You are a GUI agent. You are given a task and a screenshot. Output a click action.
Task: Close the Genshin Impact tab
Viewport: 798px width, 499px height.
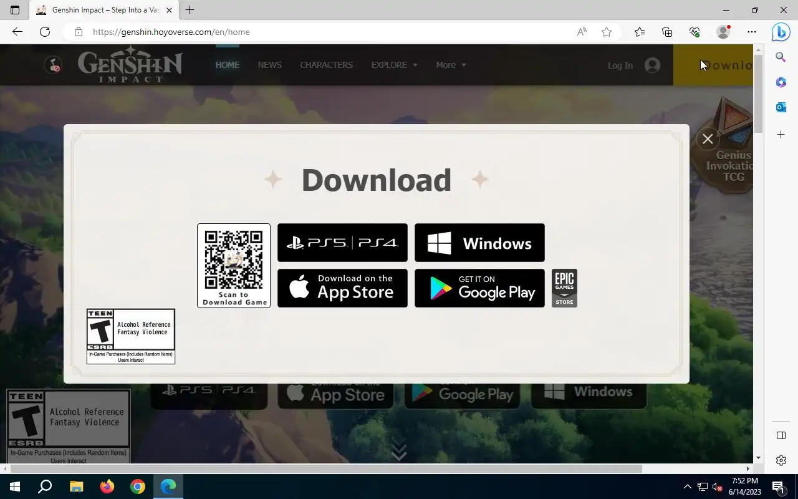click(169, 10)
